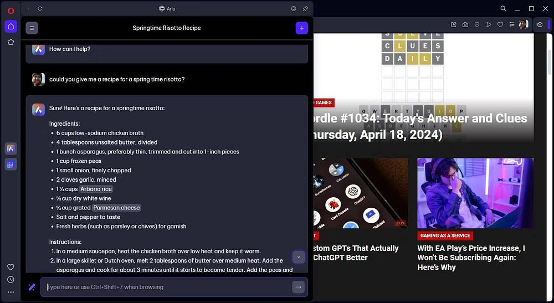The image size is (554, 303).
Task: Open Aria AI from the Opera sidebar
Action: coord(11,148)
